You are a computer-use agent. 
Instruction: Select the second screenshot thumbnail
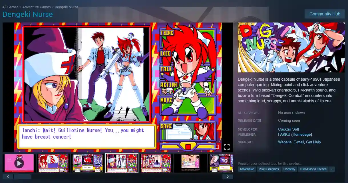coord(53,163)
